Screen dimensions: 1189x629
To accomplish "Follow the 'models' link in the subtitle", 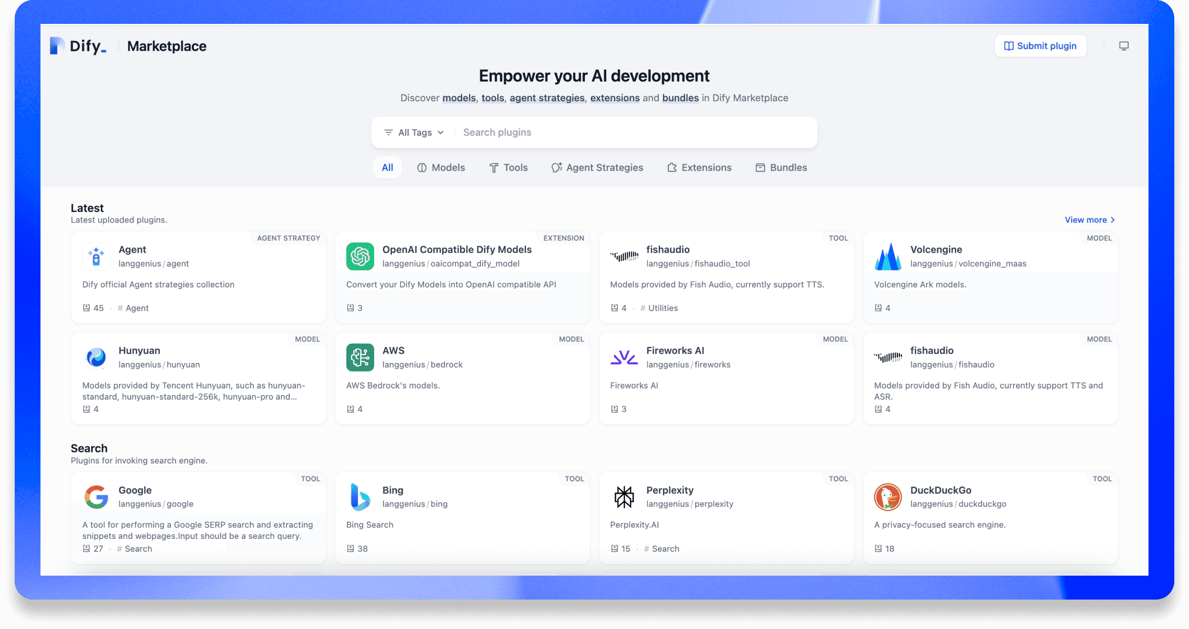I will tap(459, 98).
